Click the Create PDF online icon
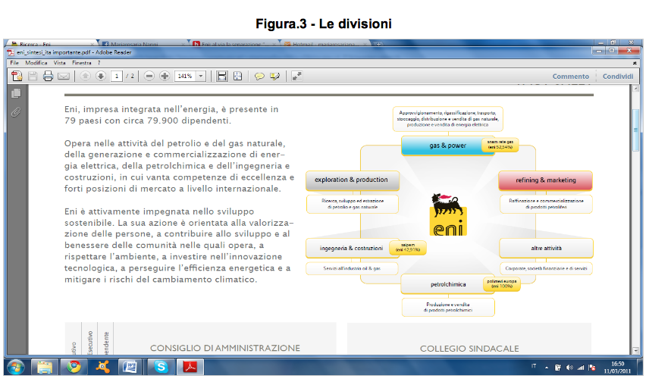The image size is (649, 382). click(17, 76)
